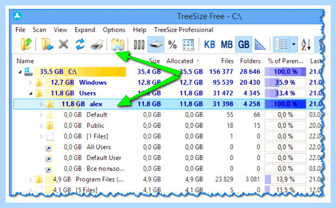Click the 13,9 % bar in Program Files row
This screenshot has width=336, height=208.
click(285, 179)
